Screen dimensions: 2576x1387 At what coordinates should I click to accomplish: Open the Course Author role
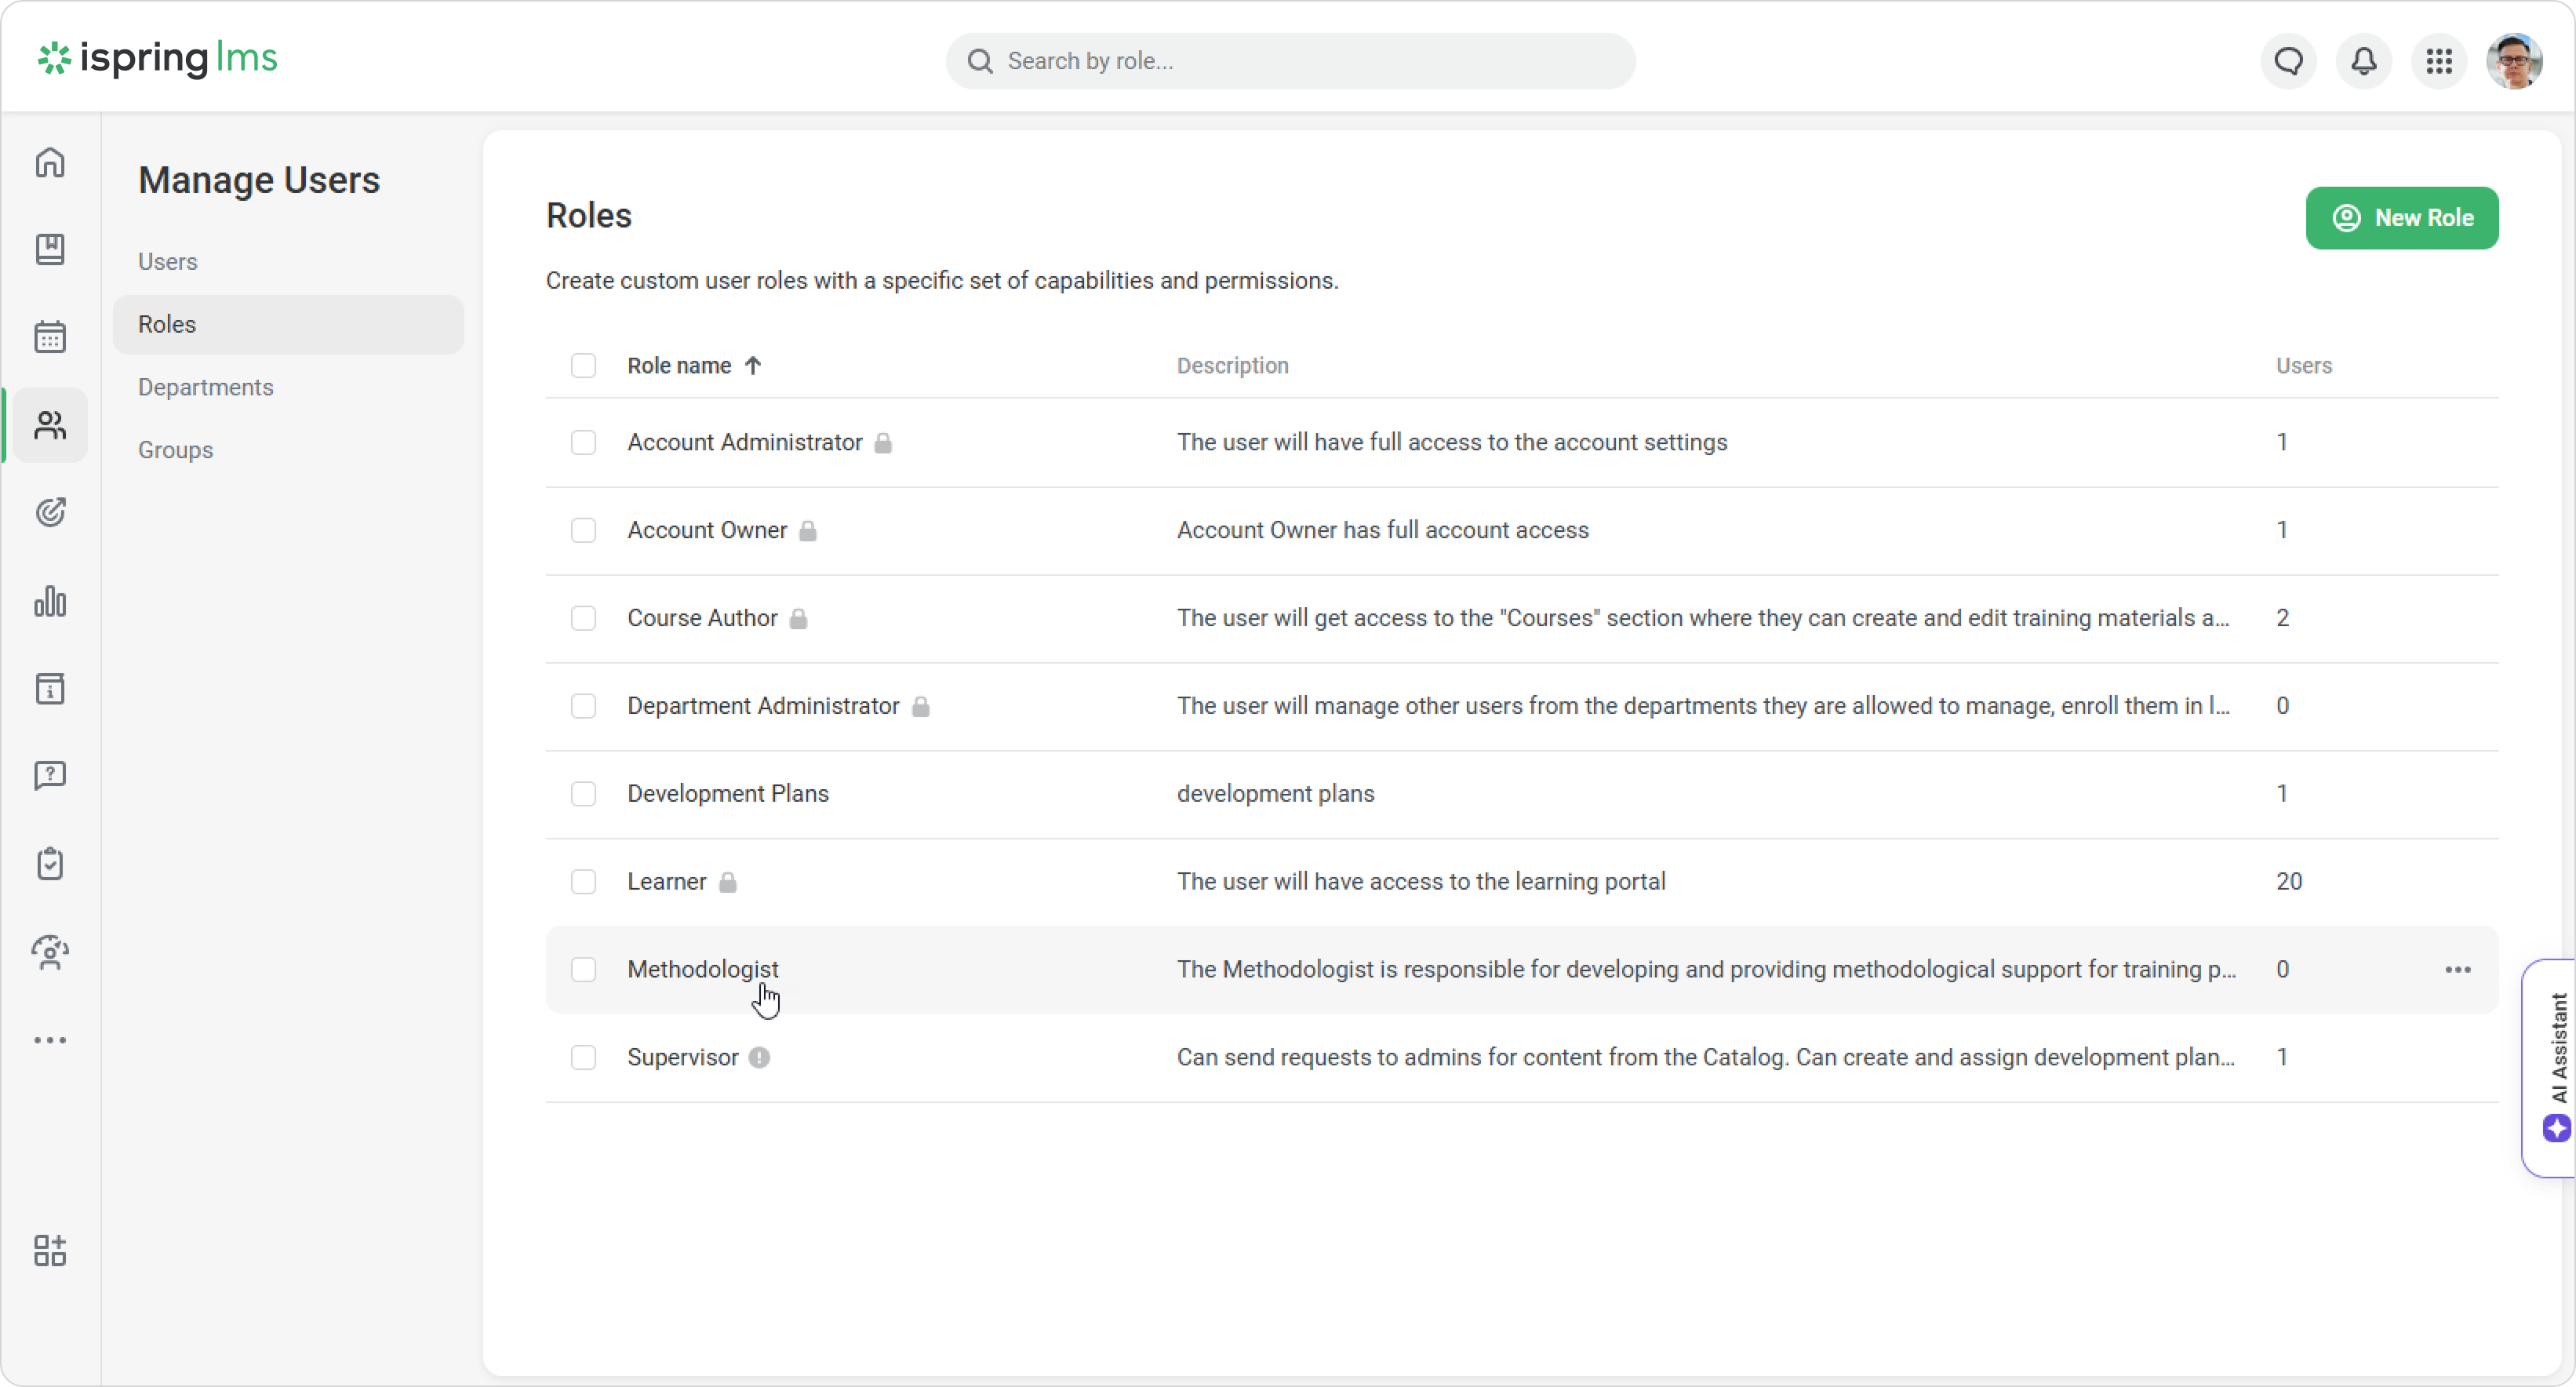(x=702, y=618)
